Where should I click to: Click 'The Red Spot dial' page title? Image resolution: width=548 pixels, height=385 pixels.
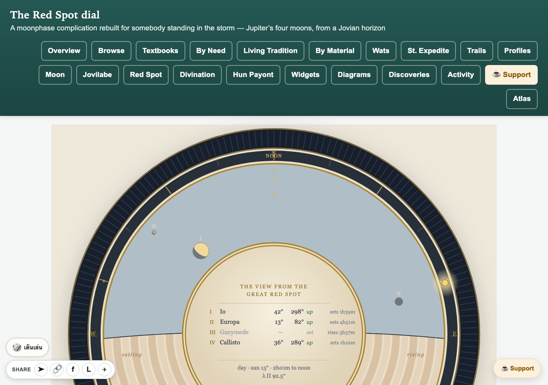point(55,15)
